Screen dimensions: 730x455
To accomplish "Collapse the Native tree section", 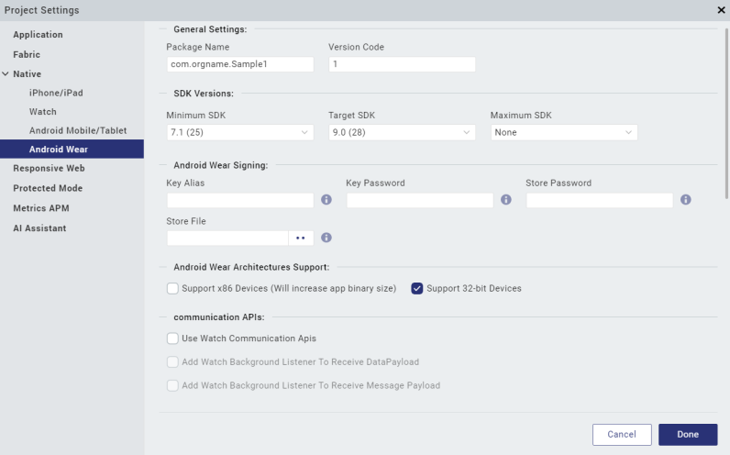I will click(x=6, y=74).
